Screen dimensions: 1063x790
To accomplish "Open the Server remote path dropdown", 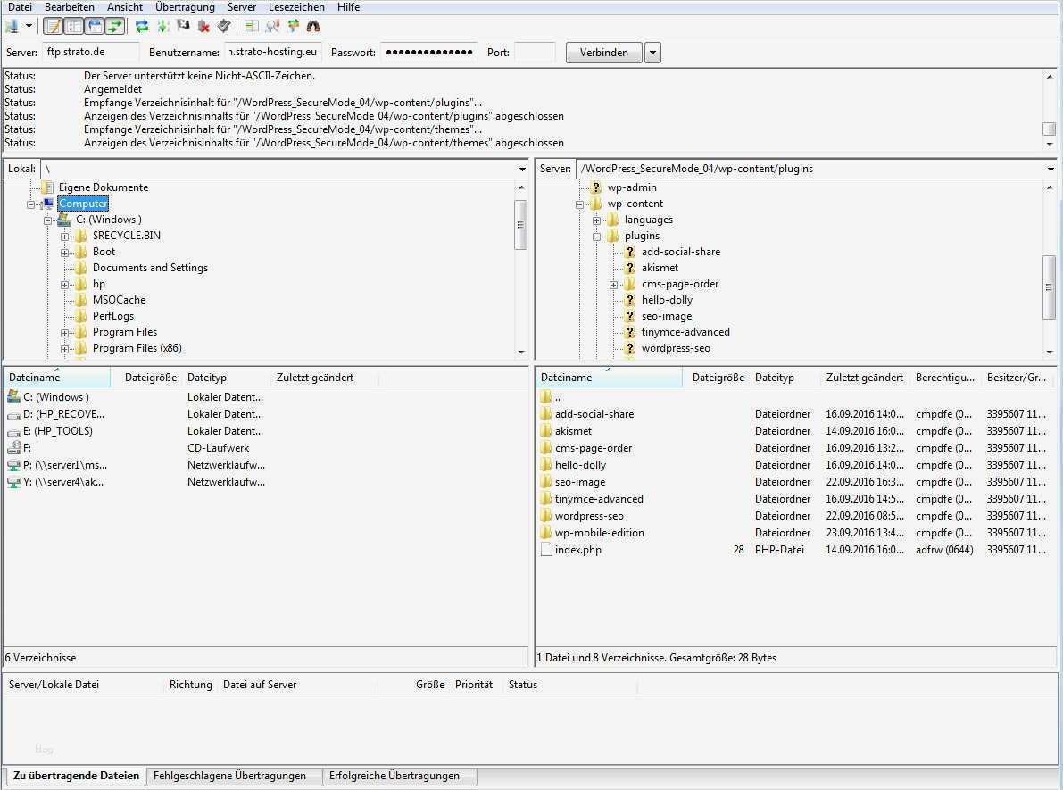I will (x=1051, y=169).
